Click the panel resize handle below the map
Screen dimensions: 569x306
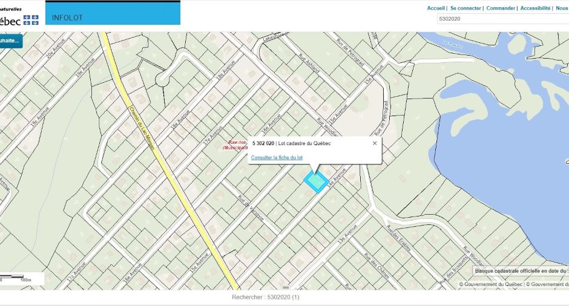(286, 288)
